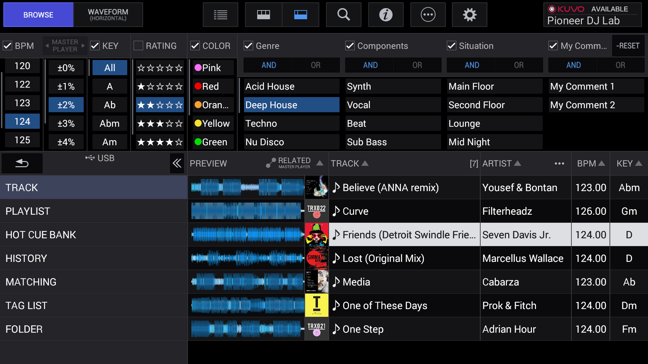Click the split panel layout icon
The height and width of the screenshot is (364, 648).
300,15
